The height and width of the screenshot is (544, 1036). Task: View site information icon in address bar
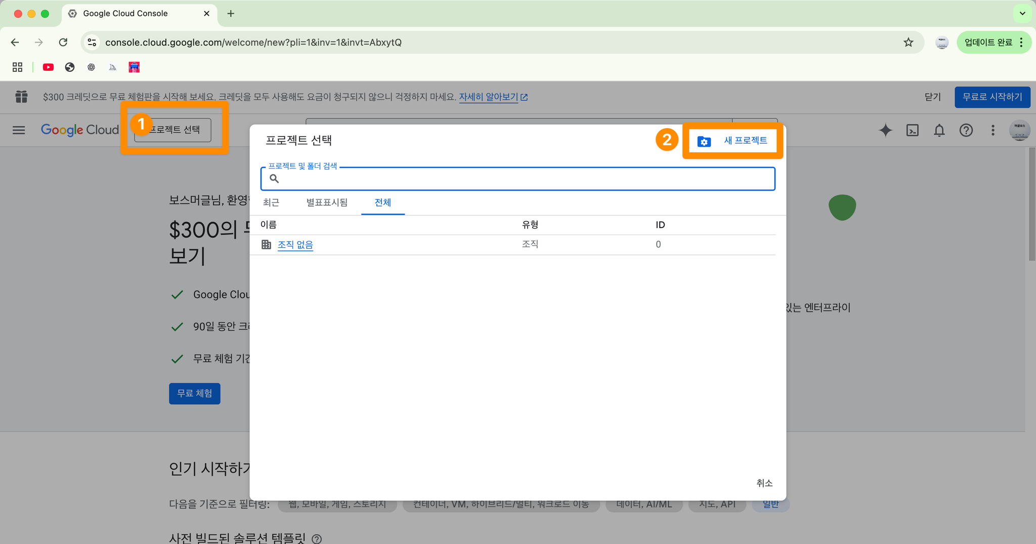click(x=92, y=42)
